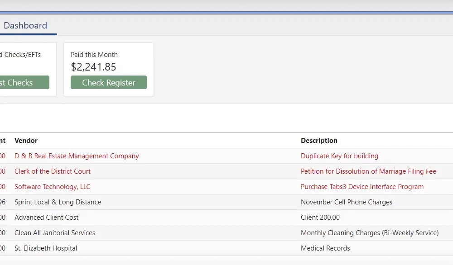
Task: Click the November Cell Phone Charges description
Action: coord(347,202)
